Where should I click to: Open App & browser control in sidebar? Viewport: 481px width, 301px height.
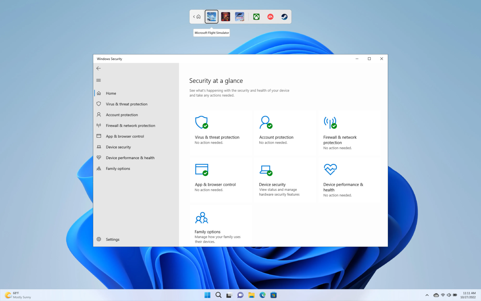click(137, 136)
